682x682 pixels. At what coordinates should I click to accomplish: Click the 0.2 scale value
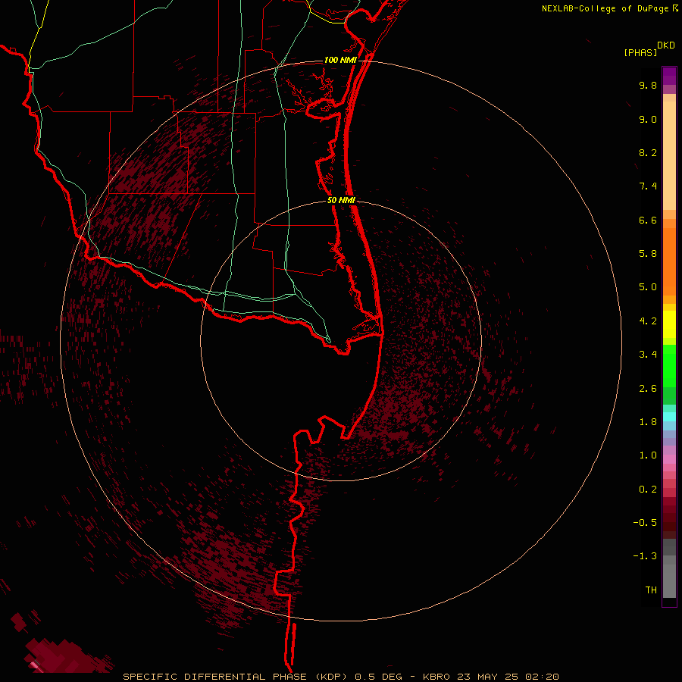648,490
